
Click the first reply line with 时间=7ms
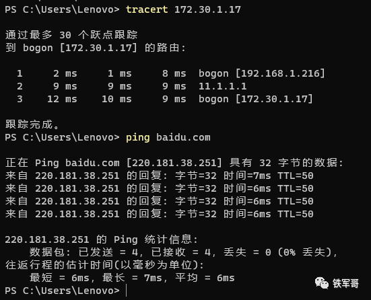pos(159,176)
